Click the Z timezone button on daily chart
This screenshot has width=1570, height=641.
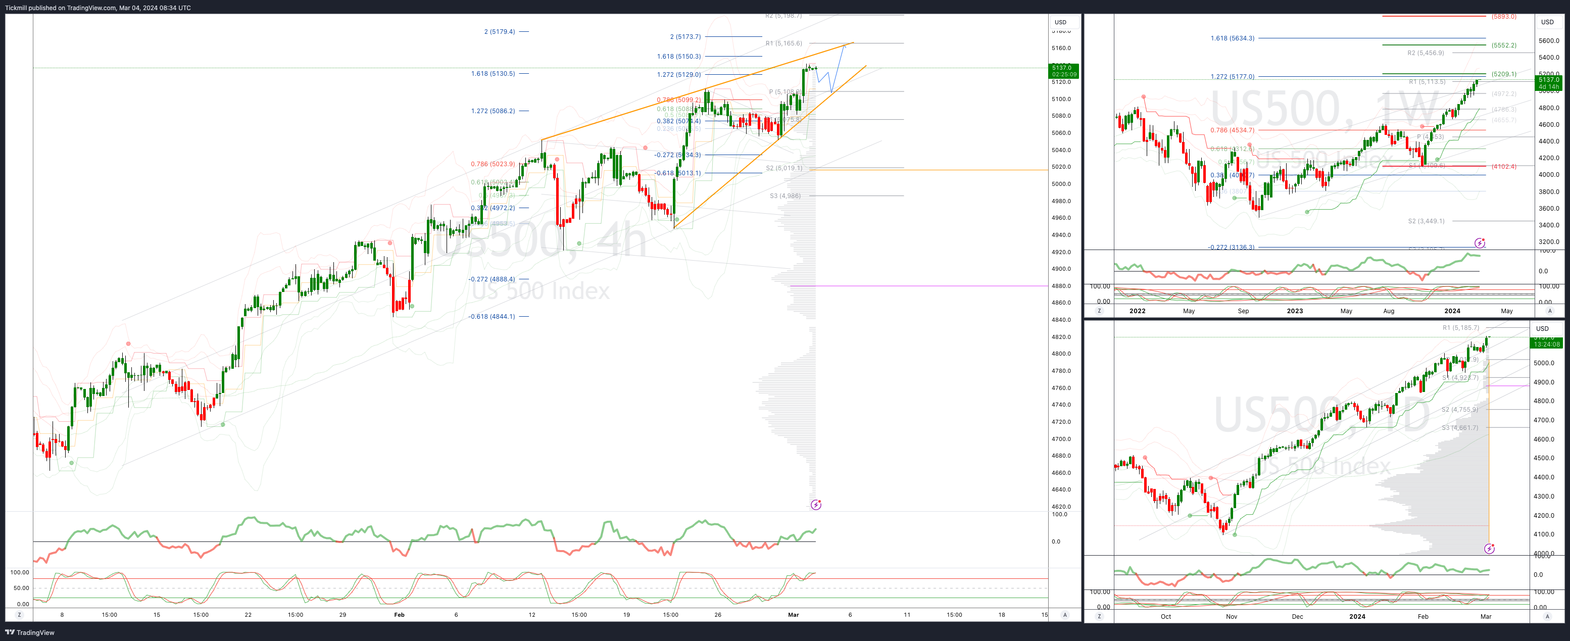(1100, 617)
